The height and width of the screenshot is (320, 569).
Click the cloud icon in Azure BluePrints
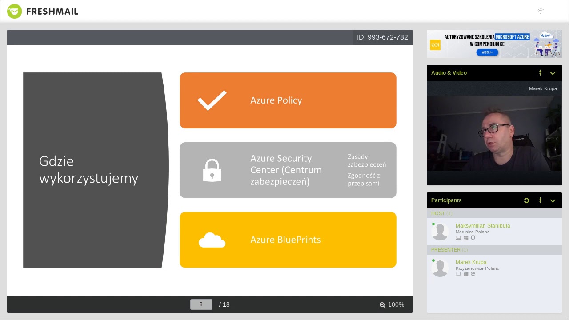pyautogui.click(x=212, y=240)
